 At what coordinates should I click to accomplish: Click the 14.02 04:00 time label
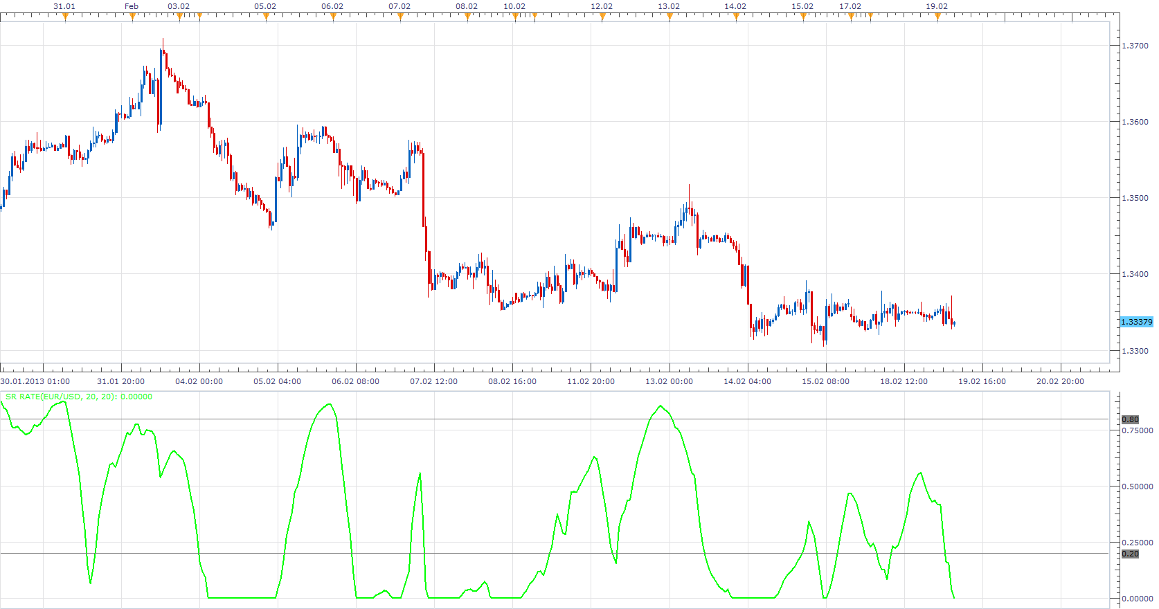point(748,381)
